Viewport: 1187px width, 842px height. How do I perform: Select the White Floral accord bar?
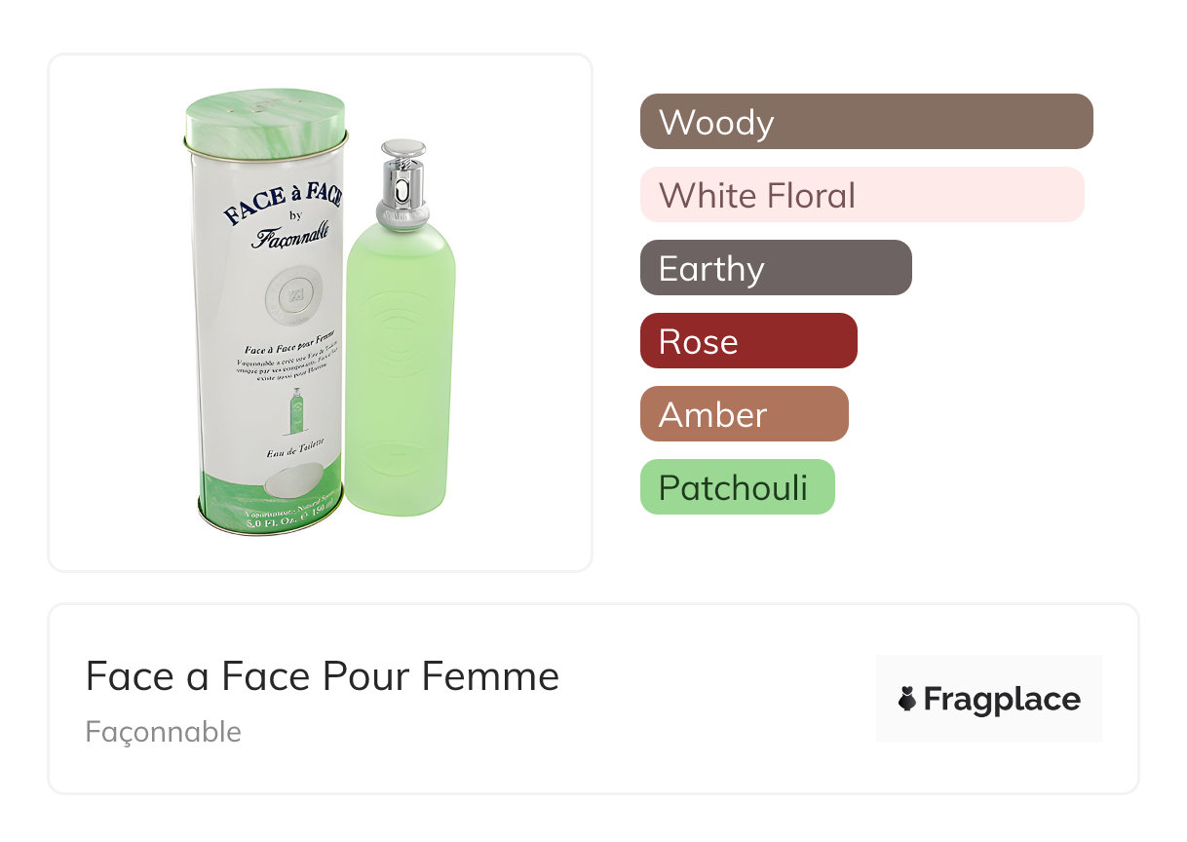pyautogui.click(x=862, y=195)
